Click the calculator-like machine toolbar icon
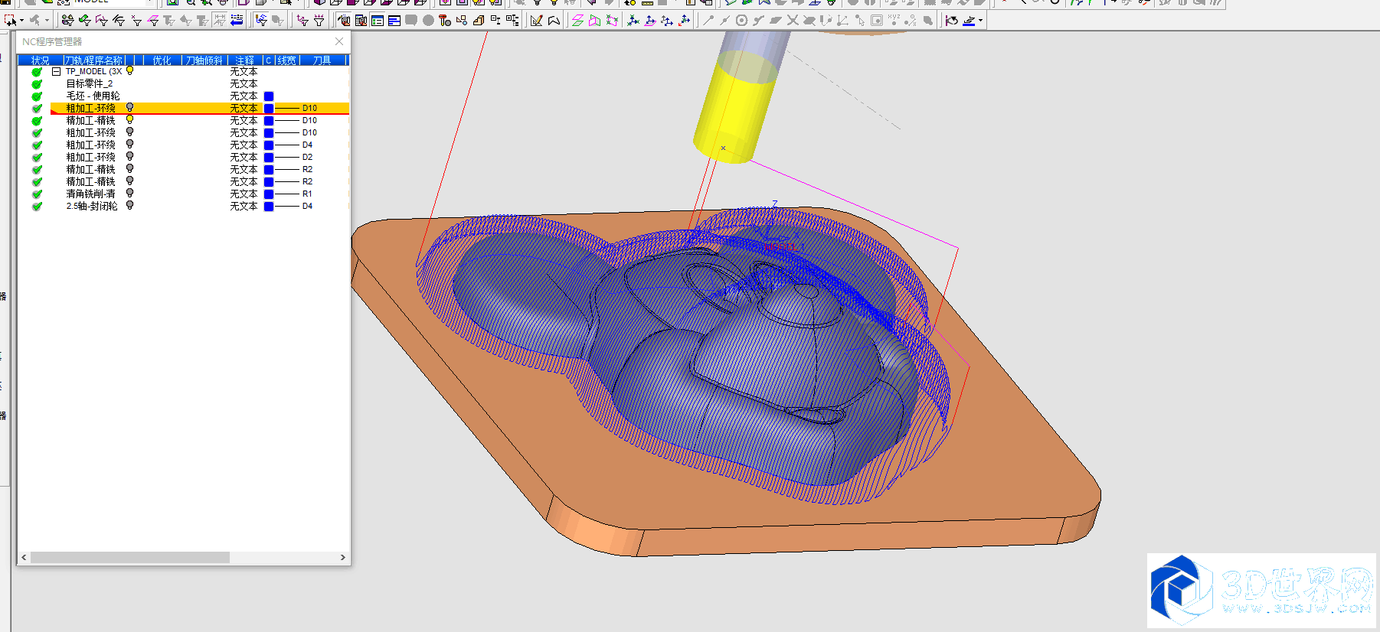The height and width of the screenshot is (632, 1380). 361,20
